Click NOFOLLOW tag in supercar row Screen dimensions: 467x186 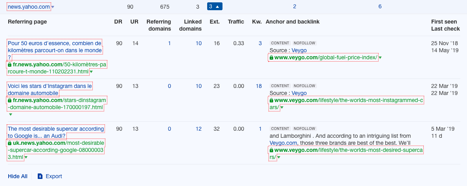(x=304, y=129)
